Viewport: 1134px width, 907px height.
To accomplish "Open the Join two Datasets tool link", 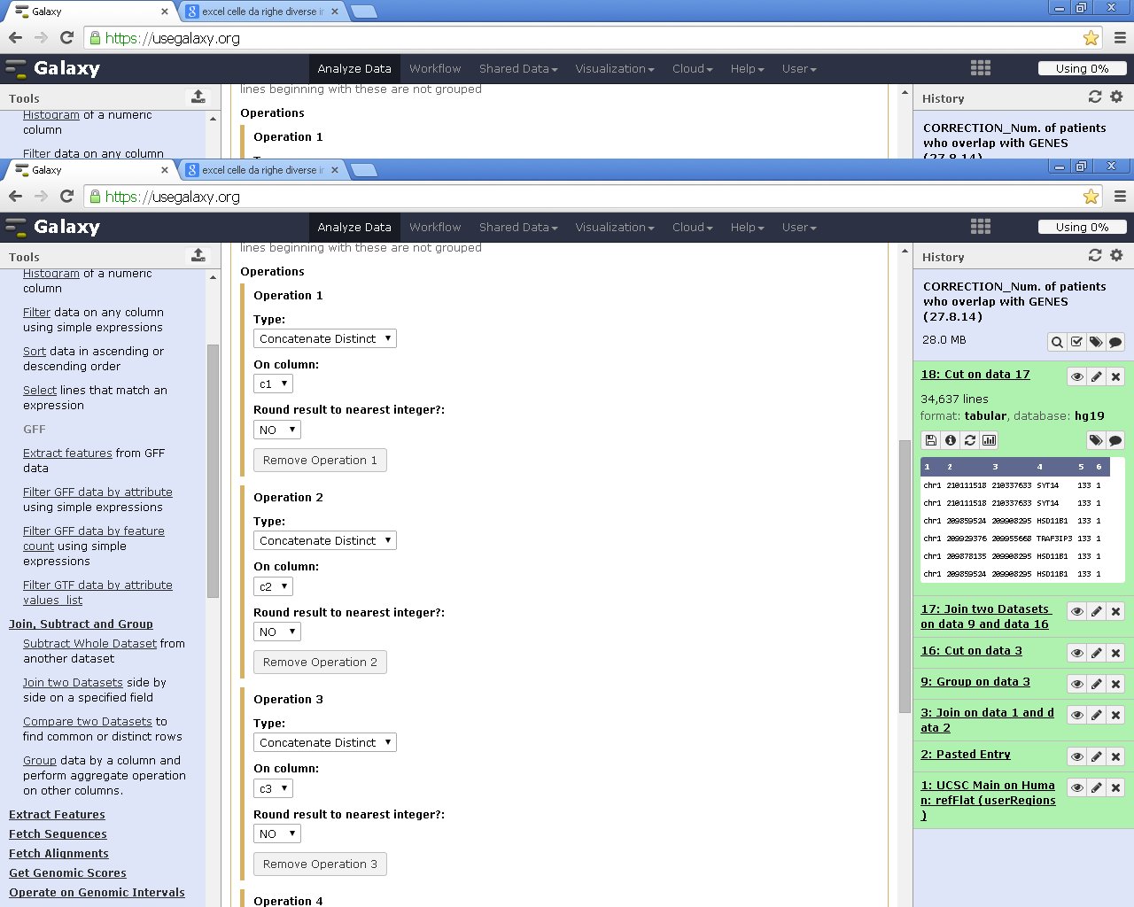I will coord(73,682).
